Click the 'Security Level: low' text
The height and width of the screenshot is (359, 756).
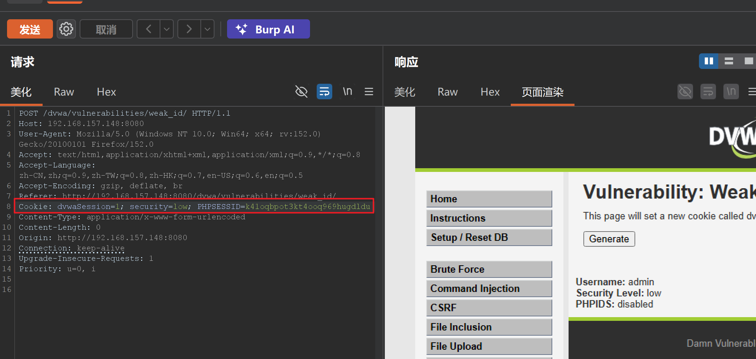619,293
